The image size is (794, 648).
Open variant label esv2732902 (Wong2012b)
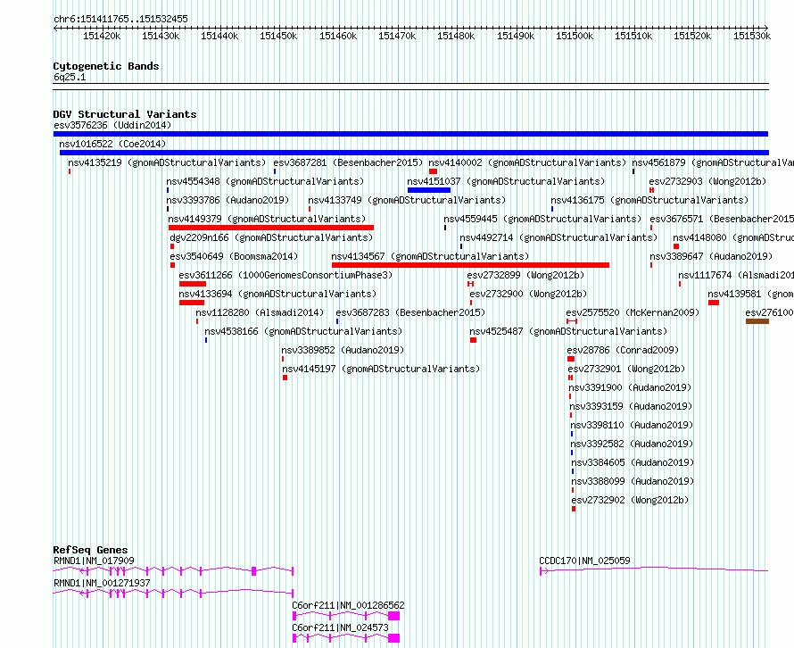(x=631, y=500)
